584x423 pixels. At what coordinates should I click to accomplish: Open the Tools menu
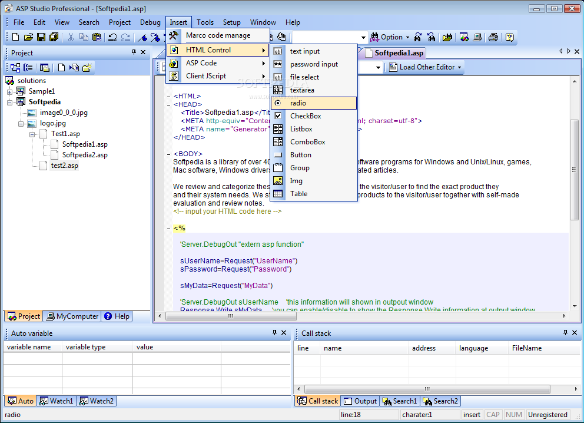click(x=205, y=22)
